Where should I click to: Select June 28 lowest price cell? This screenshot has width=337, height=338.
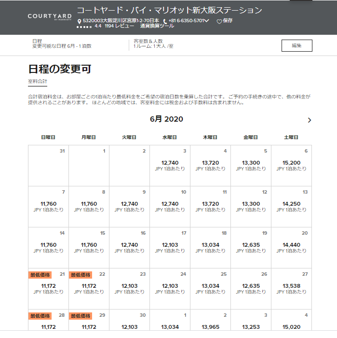48,320
